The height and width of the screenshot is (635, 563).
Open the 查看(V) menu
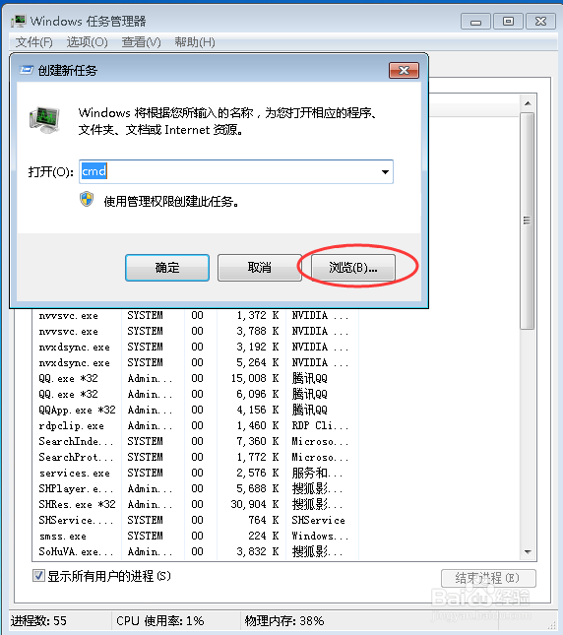(141, 42)
